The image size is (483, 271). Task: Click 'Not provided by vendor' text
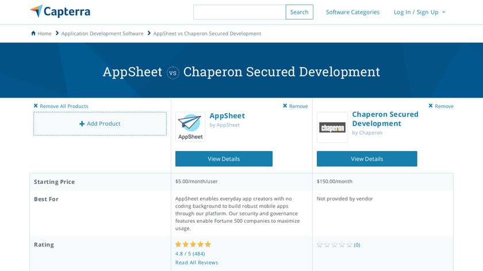tap(344, 199)
